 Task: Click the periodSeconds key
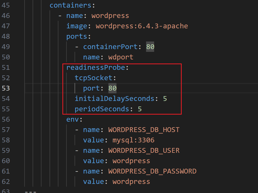[x=102, y=109]
